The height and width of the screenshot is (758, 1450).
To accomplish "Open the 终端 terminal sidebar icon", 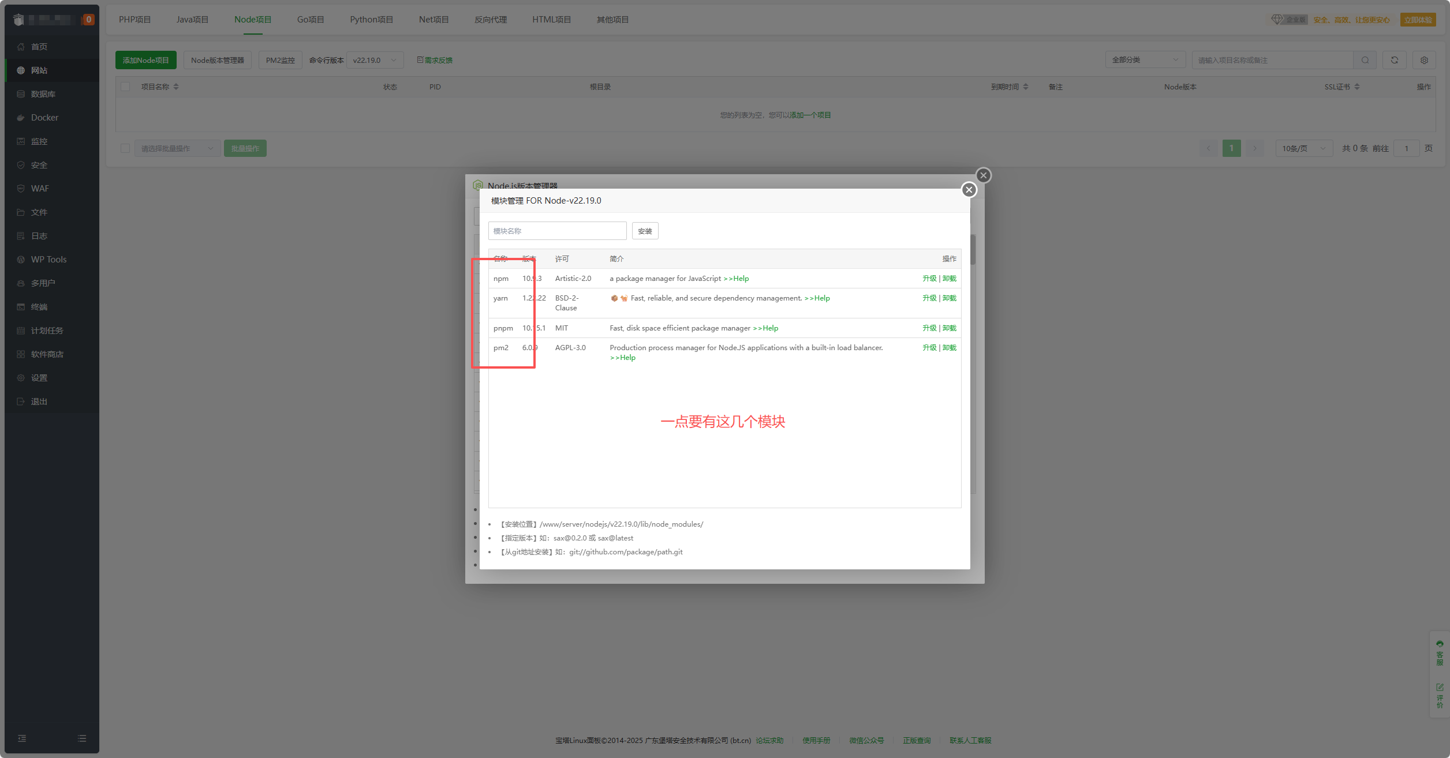I will (x=21, y=307).
